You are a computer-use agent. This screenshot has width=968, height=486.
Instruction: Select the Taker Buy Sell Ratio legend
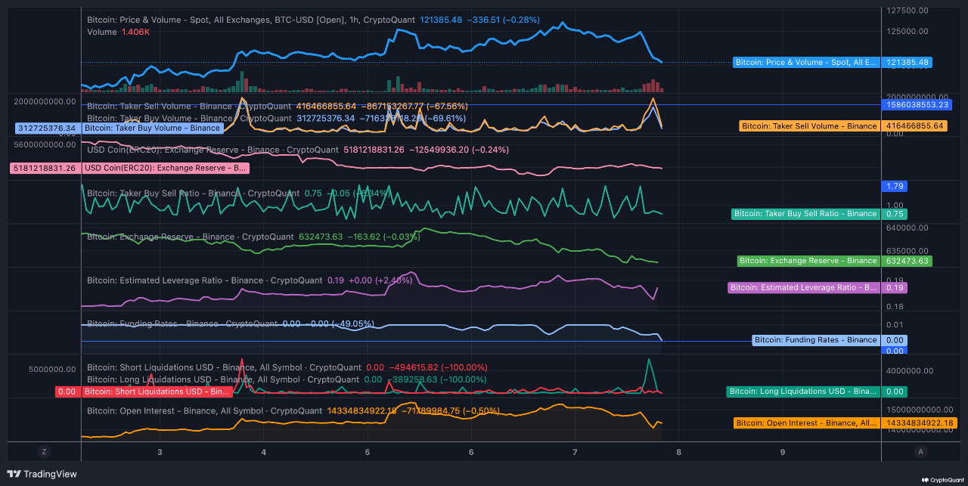193,193
